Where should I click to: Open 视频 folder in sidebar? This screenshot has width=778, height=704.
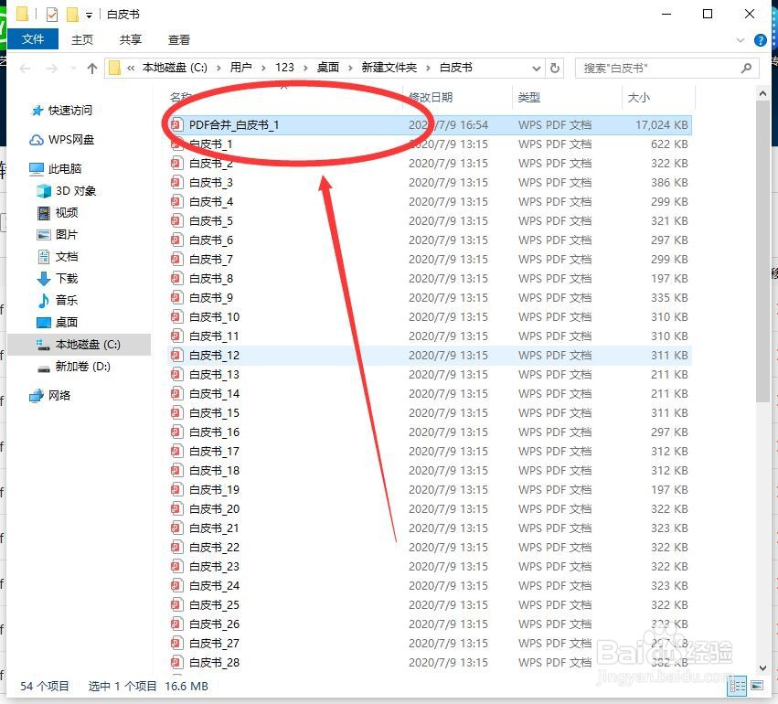58,213
